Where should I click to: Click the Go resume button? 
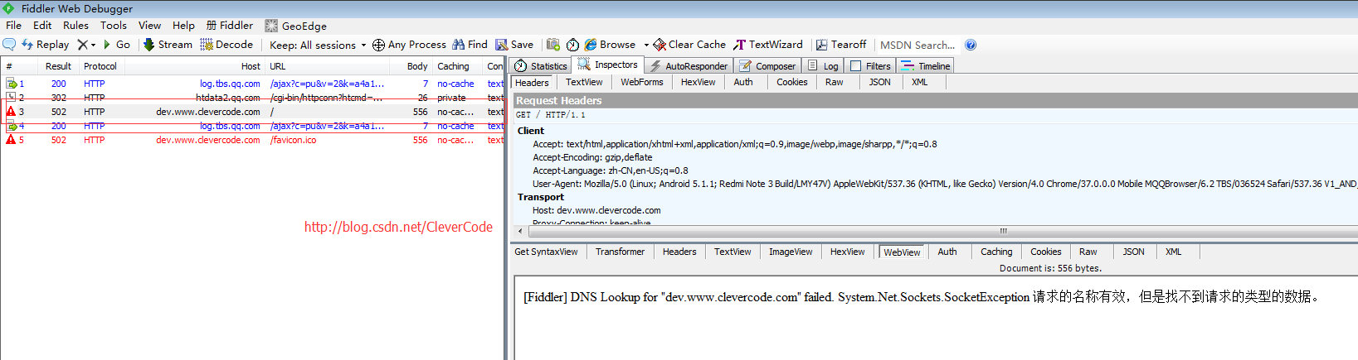coord(116,45)
